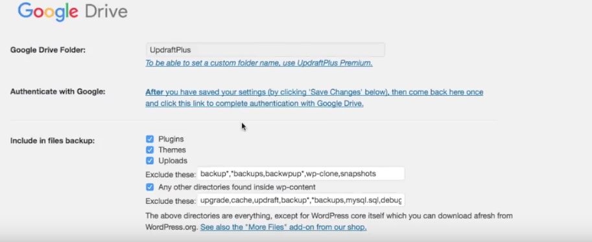The image size is (592, 242).
Task: Click the 'Plugins' checkbox label text
Action: (x=171, y=139)
